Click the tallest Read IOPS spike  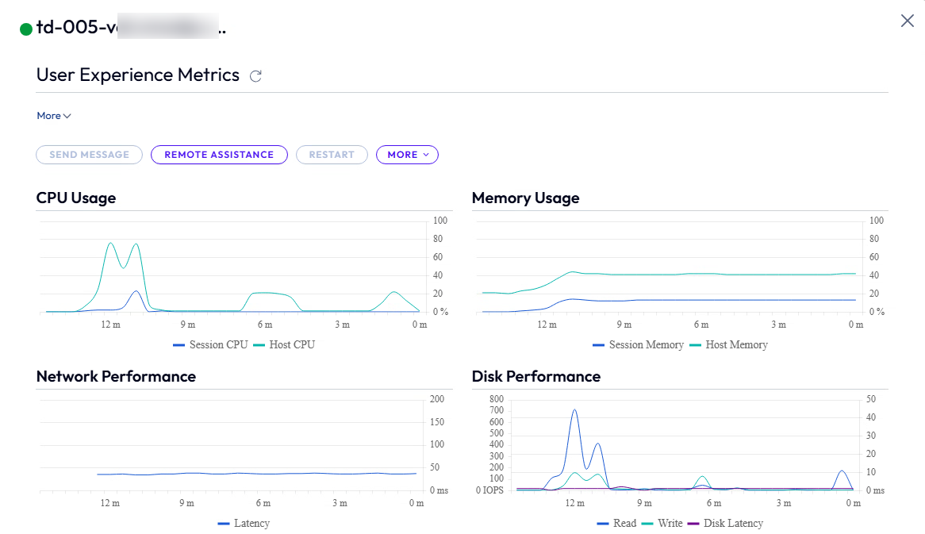pyautogui.click(x=574, y=410)
